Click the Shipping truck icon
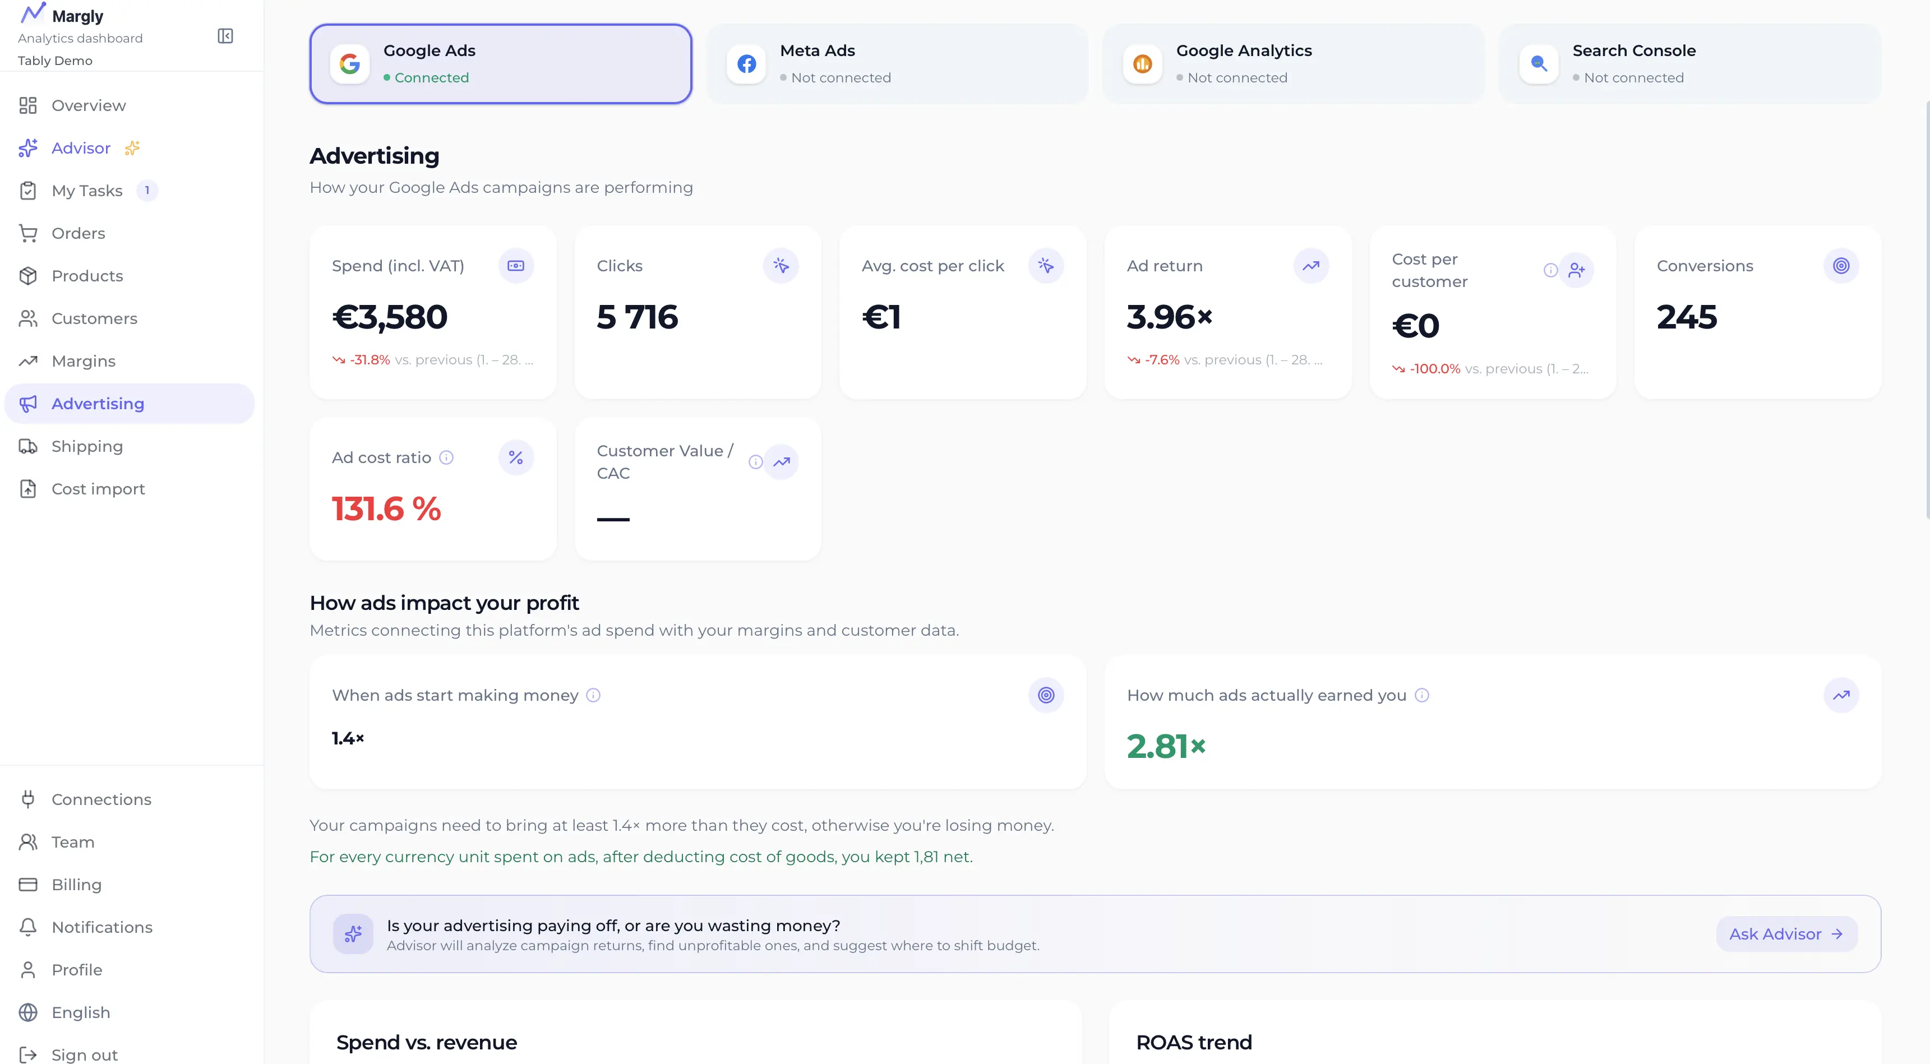This screenshot has height=1064, width=1930. point(27,447)
